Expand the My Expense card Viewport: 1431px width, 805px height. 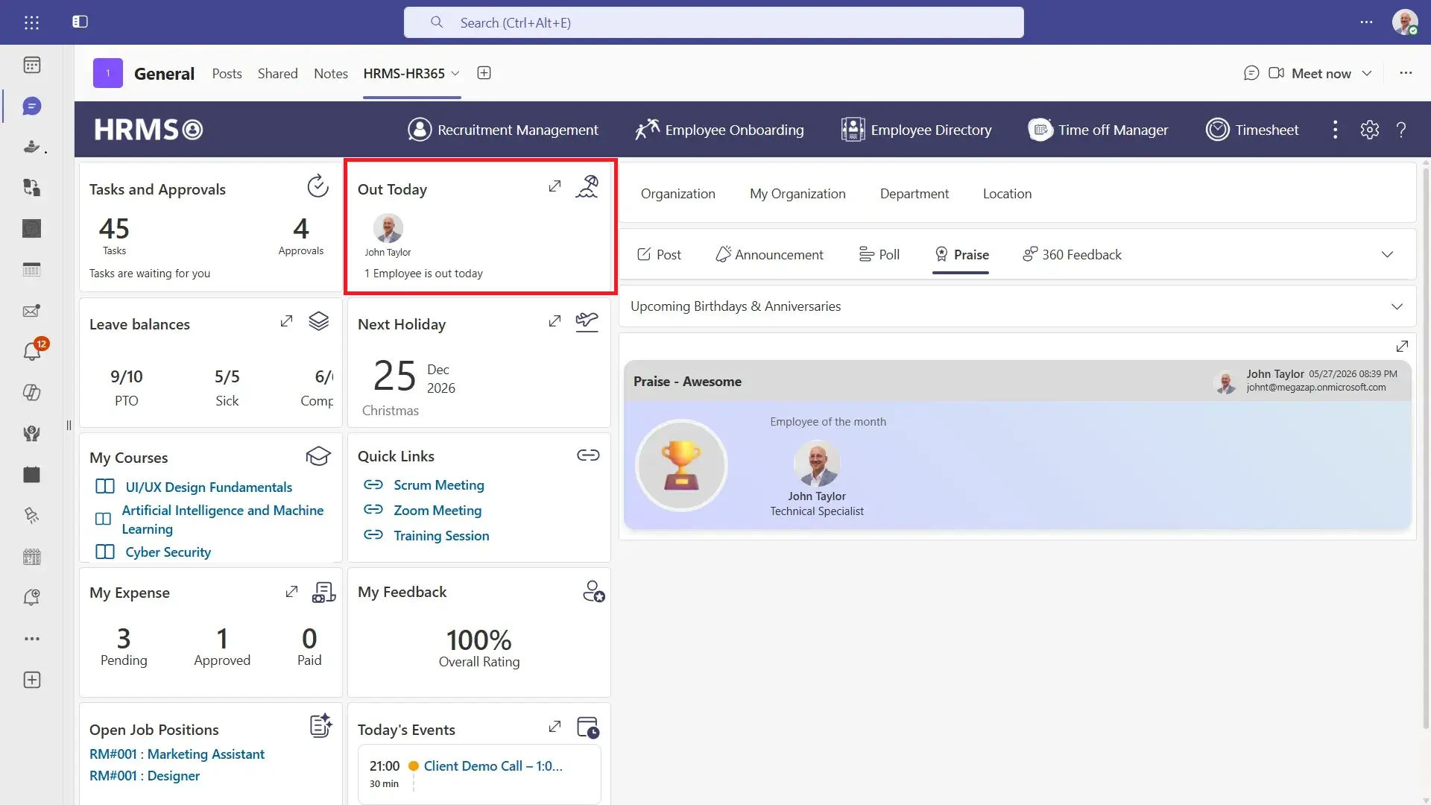click(x=291, y=592)
